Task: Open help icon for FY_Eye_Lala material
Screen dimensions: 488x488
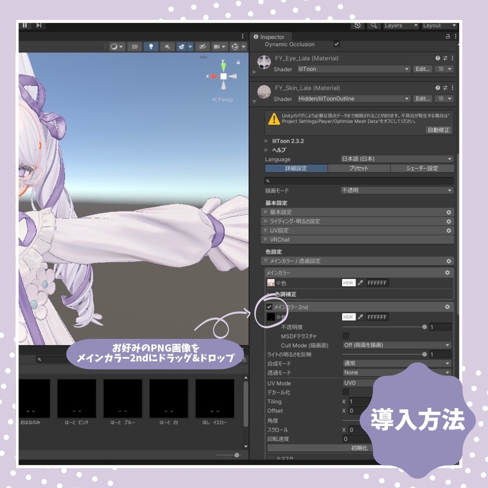Action: click(x=437, y=58)
